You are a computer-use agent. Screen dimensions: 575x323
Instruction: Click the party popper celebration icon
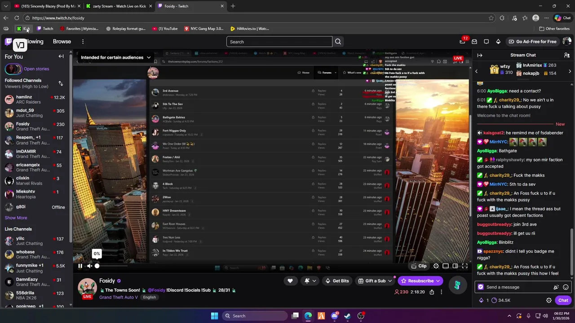pyautogui.click(x=556, y=287)
